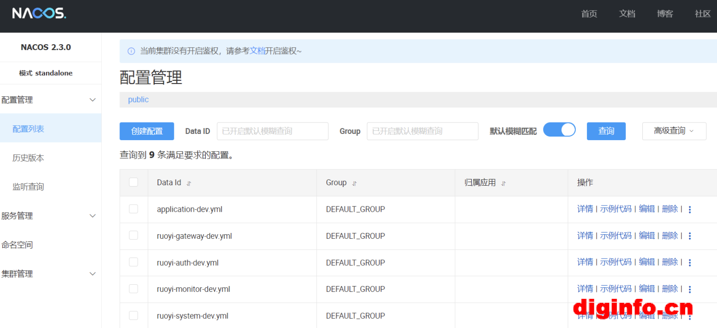This screenshot has height=328, width=717.
Task: Click the 模式 standalone label
Action: click(x=46, y=73)
